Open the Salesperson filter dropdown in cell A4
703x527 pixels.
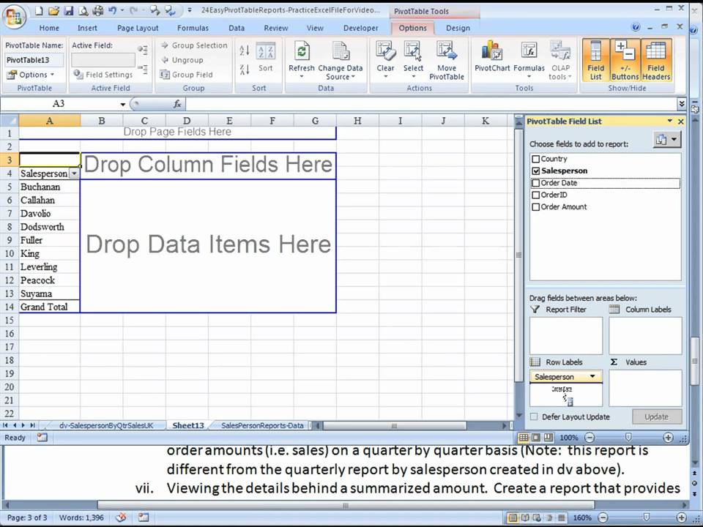(74, 174)
